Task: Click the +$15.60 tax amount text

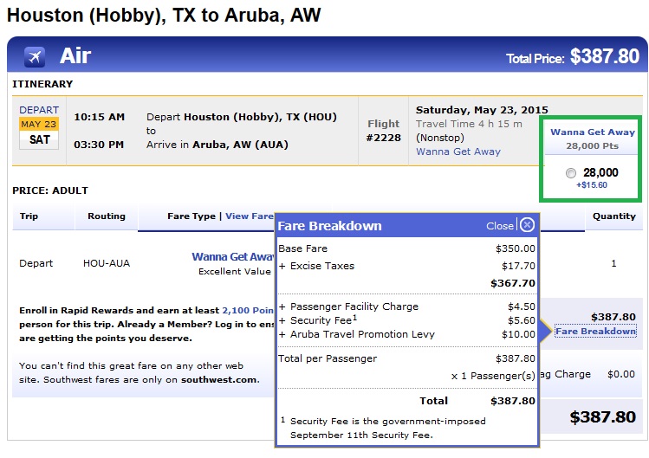Action: tap(591, 185)
